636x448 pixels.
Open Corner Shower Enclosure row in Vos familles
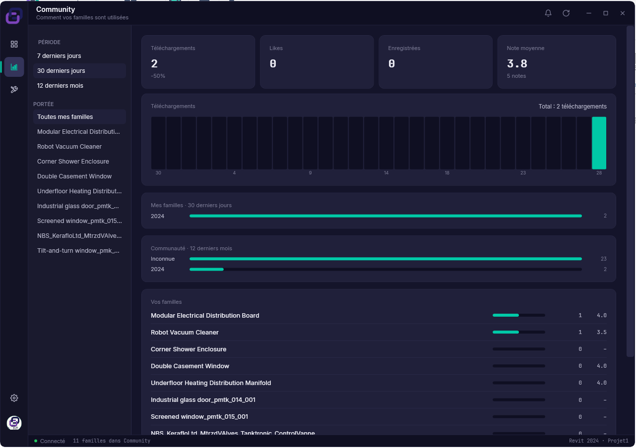[x=379, y=349]
